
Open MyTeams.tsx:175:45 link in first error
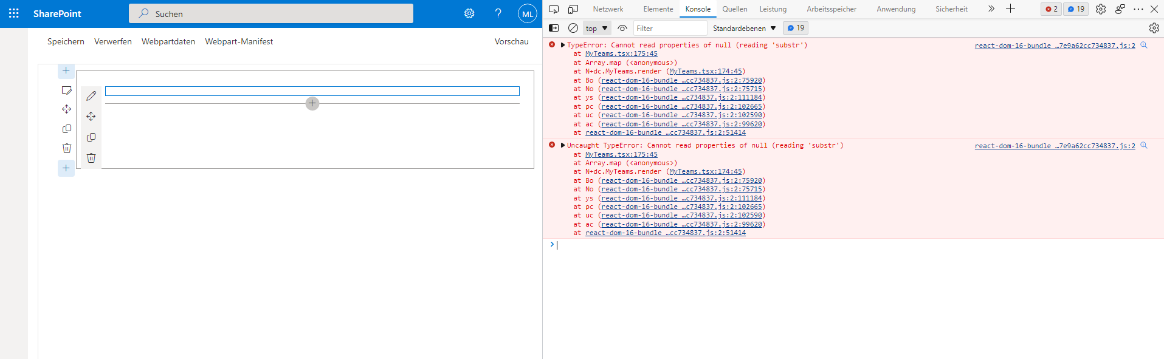point(621,54)
